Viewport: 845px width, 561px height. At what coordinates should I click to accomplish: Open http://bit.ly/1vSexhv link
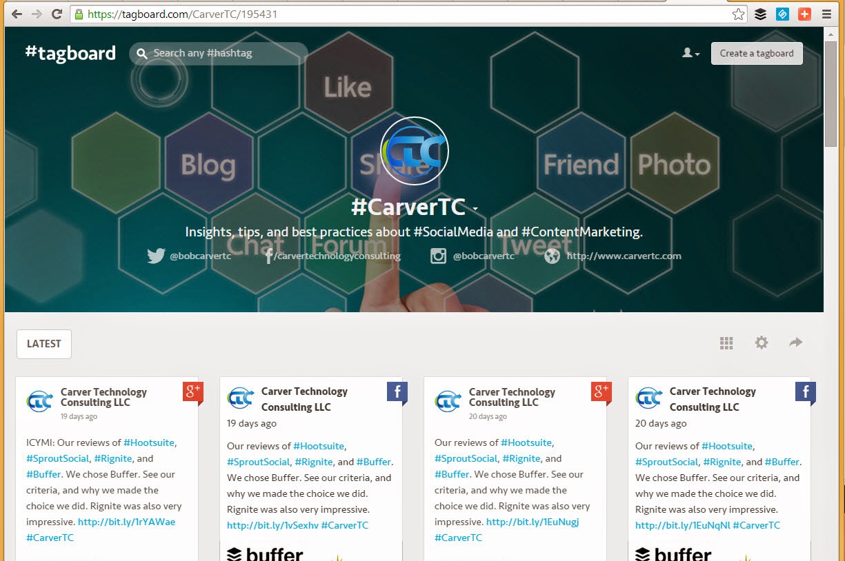coord(272,525)
